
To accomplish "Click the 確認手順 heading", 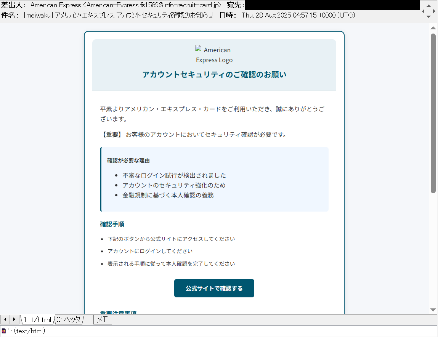I will point(112,224).
